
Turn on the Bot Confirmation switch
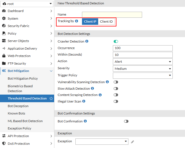(x=126, y=121)
